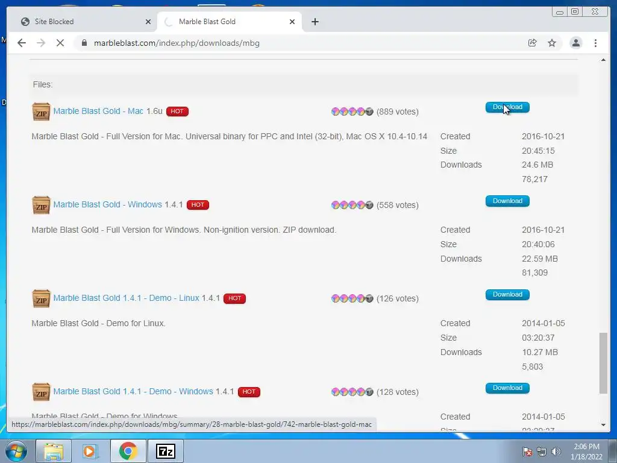Open the clock showing 2:06 PM

[586, 452]
